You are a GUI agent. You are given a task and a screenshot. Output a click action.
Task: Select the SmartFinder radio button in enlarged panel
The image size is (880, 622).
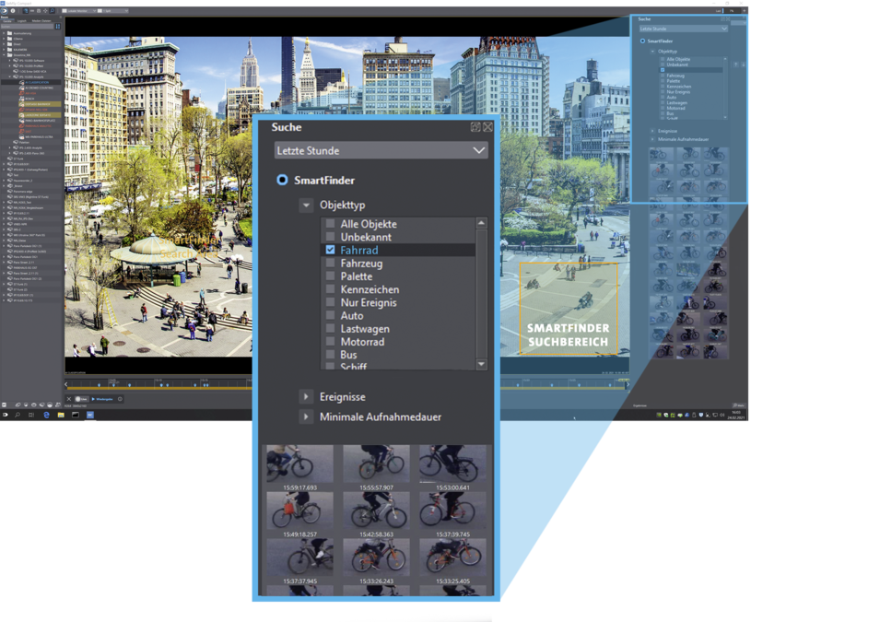282,180
